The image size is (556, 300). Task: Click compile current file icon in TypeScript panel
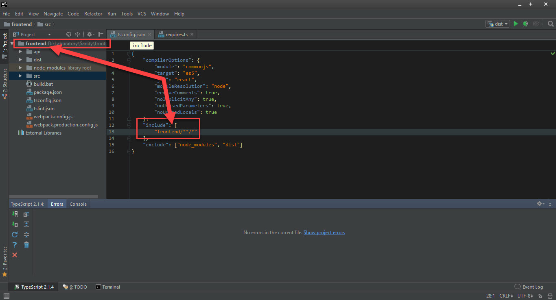coord(15,224)
